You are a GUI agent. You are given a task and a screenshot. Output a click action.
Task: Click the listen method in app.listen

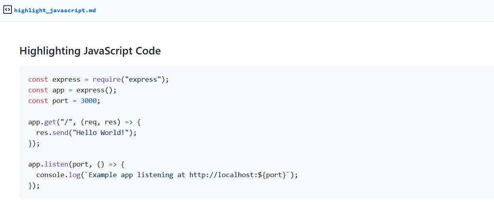(x=56, y=164)
